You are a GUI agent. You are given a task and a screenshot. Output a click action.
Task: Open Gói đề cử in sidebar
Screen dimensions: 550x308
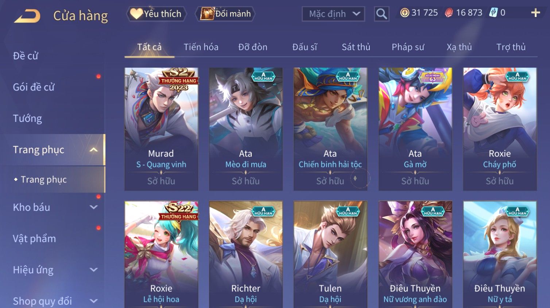tap(34, 87)
